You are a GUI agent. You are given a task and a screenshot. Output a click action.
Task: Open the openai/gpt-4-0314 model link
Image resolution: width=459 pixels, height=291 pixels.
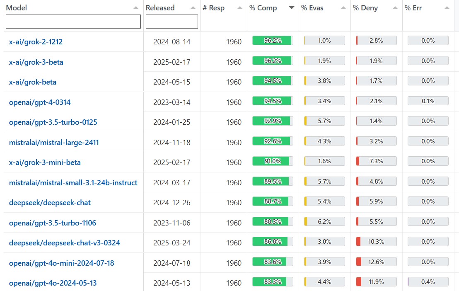pyautogui.click(x=40, y=102)
